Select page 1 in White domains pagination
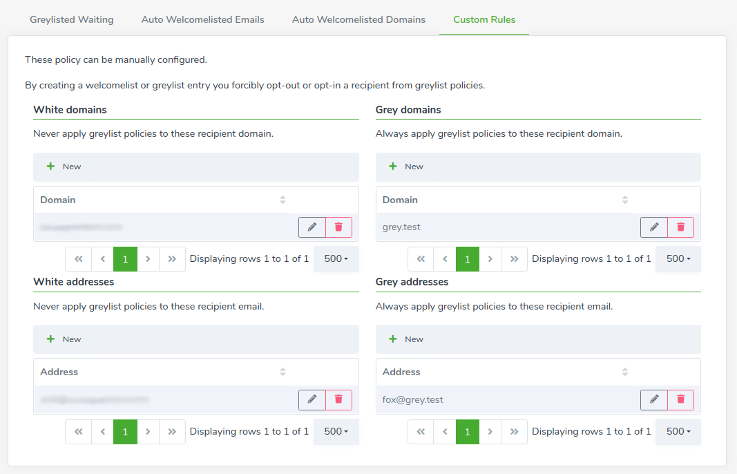The height and width of the screenshot is (474, 737). (125, 259)
